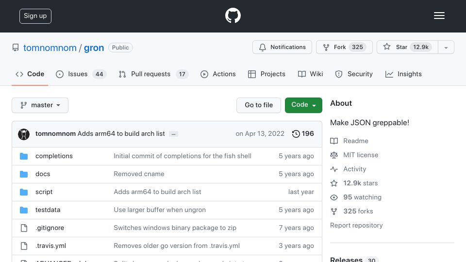The width and height of the screenshot is (466, 262).
Task: Switch to the Code tab
Action: coord(30,74)
